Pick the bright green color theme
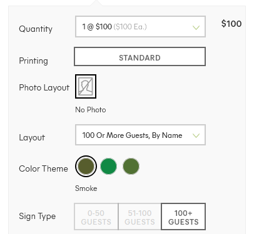This screenshot has width=254, height=234. pyautogui.click(x=108, y=166)
